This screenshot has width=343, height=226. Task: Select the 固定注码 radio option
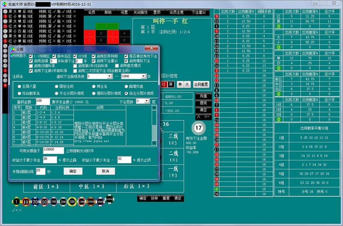[57, 86]
